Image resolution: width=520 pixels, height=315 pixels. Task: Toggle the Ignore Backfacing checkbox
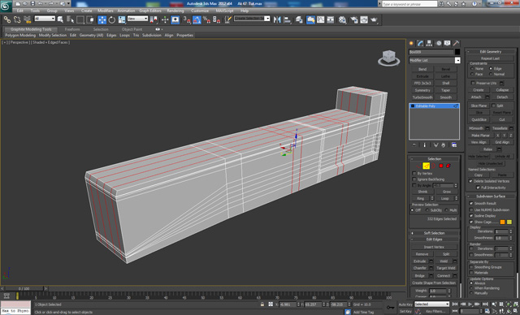tap(414, 179)
